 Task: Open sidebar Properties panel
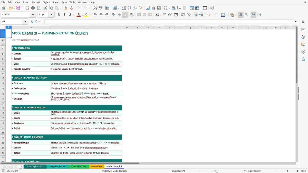coord(303,30)
